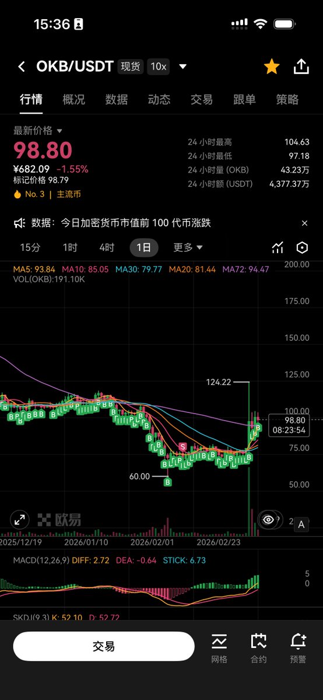Tap the Wi-Fi icon in status bar
Screen dimensions: 323x700
pyautogui.click(x=260, y=24)
